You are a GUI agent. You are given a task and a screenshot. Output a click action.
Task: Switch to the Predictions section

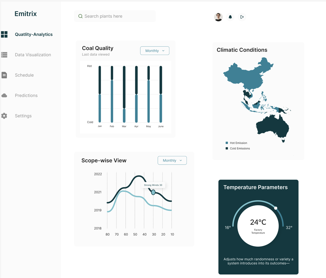[x=26, y=95]
